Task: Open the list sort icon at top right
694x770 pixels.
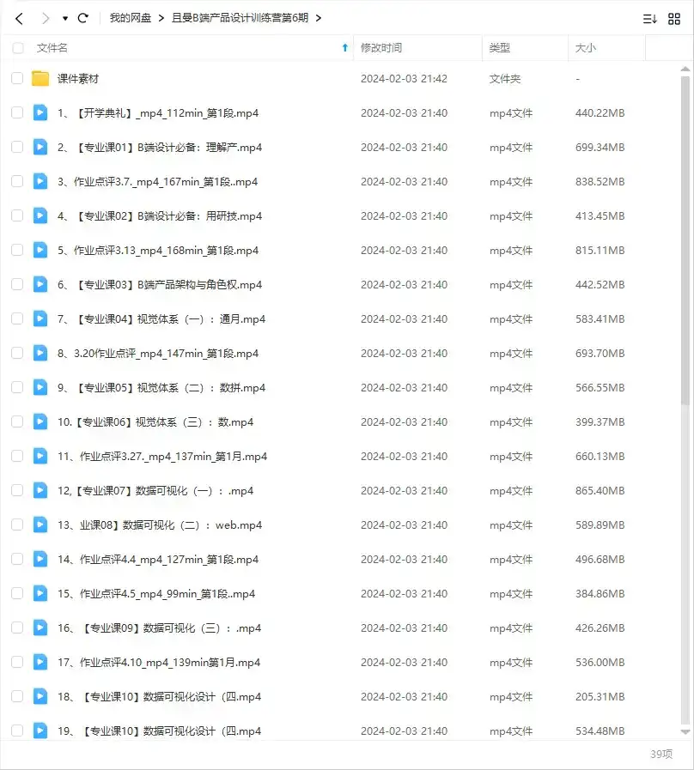Action: tap(649, 17)
